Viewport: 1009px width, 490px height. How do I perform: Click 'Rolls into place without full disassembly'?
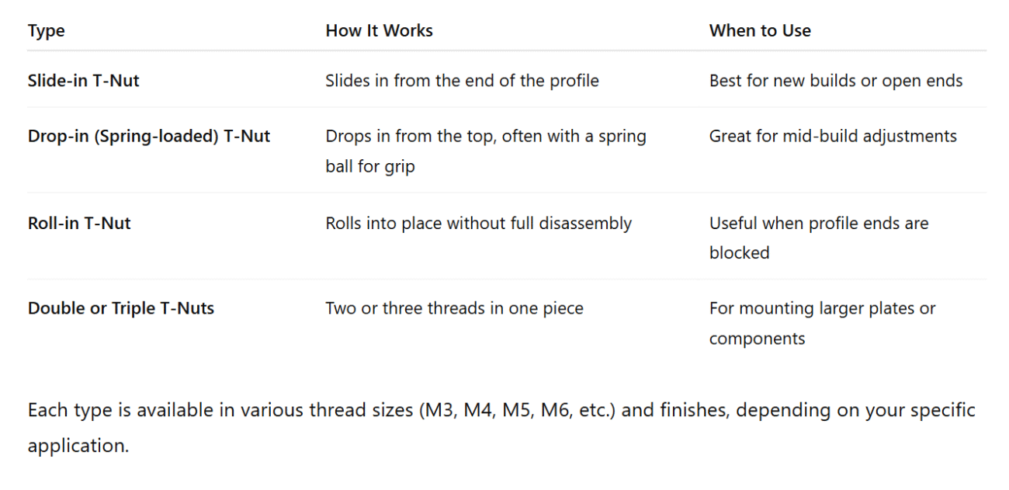(478, 224)
